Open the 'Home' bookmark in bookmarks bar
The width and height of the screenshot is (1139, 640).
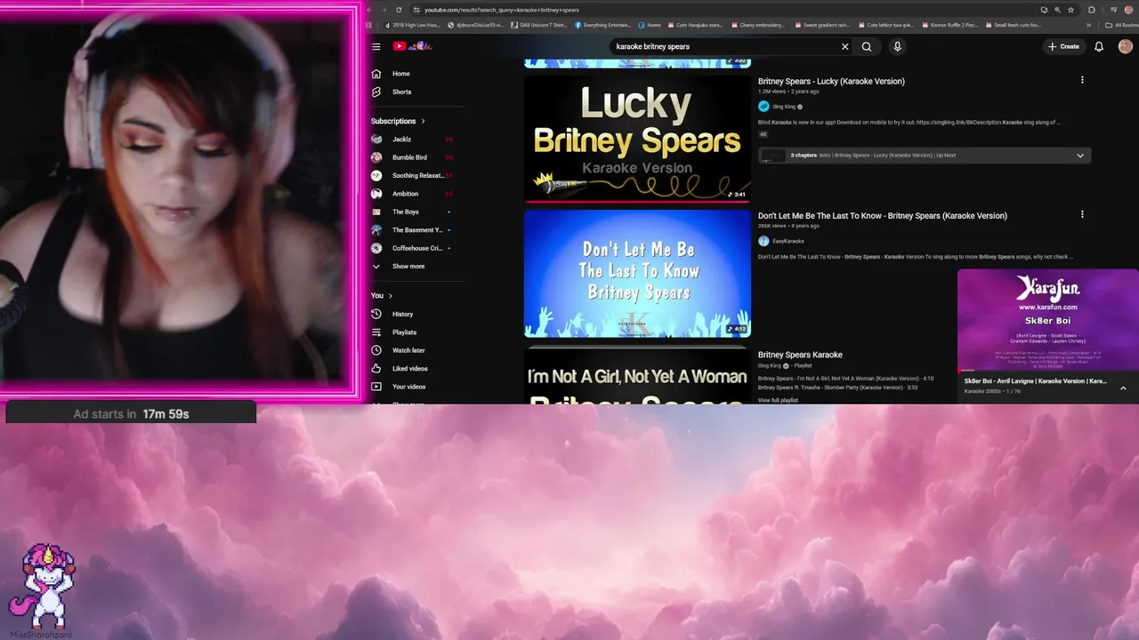coord(650,25)
